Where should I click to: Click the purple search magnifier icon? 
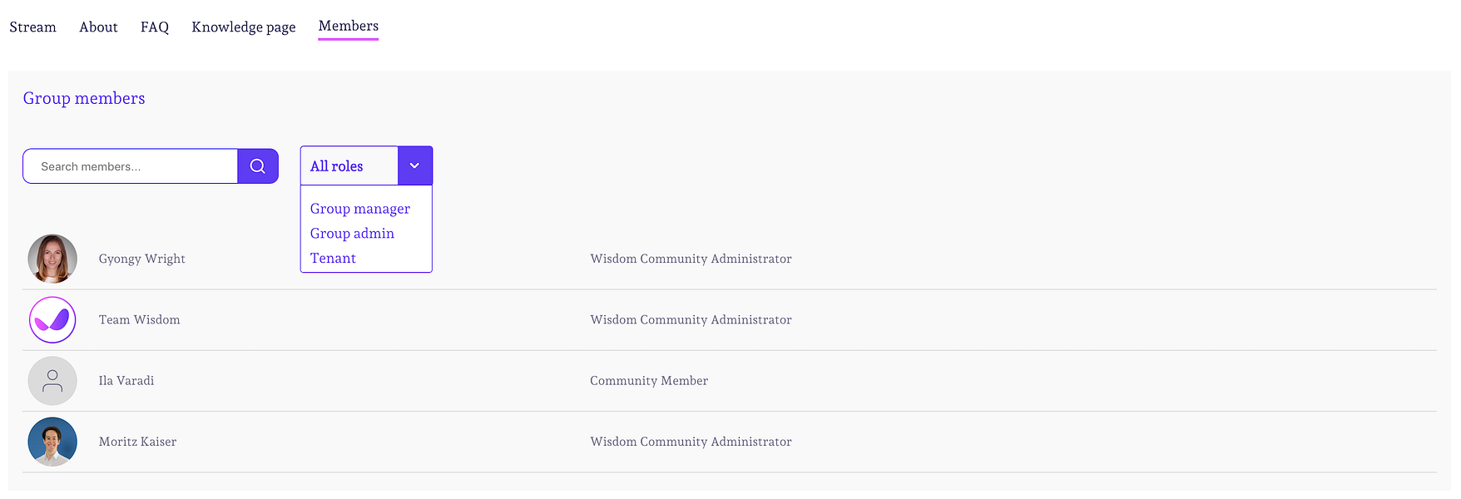(258, 166)
